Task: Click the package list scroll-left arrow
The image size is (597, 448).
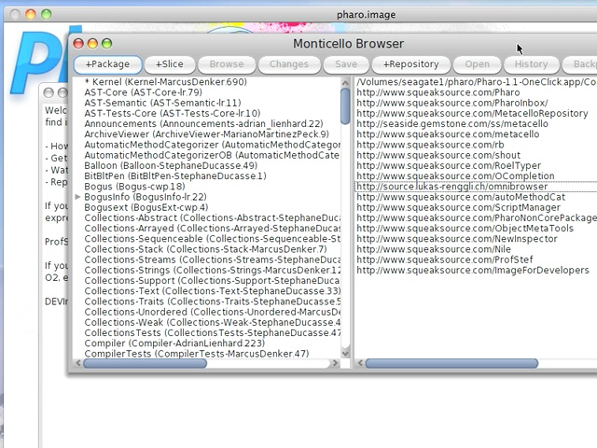Action: (78, 363)
